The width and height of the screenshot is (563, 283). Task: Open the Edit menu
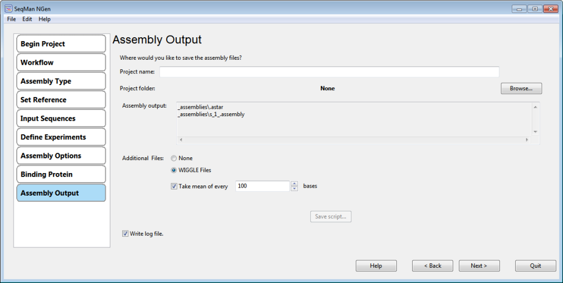pyautogui.click(x=27, y=19)
